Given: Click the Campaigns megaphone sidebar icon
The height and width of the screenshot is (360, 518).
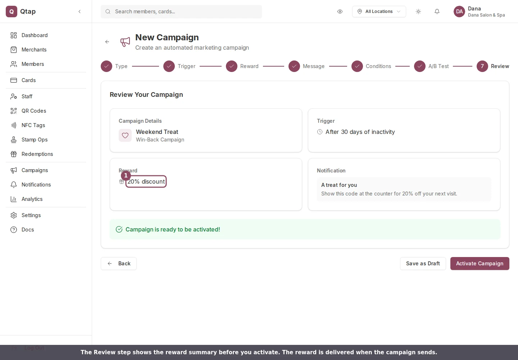Looking at the screenshot, I should click(14, 170).
